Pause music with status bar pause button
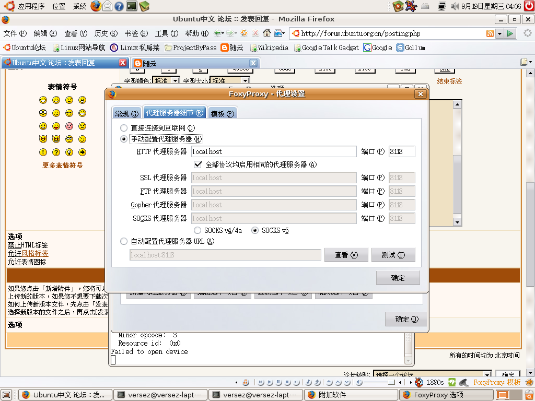Viewport: 535px width, 401px height. coord(278,383)
